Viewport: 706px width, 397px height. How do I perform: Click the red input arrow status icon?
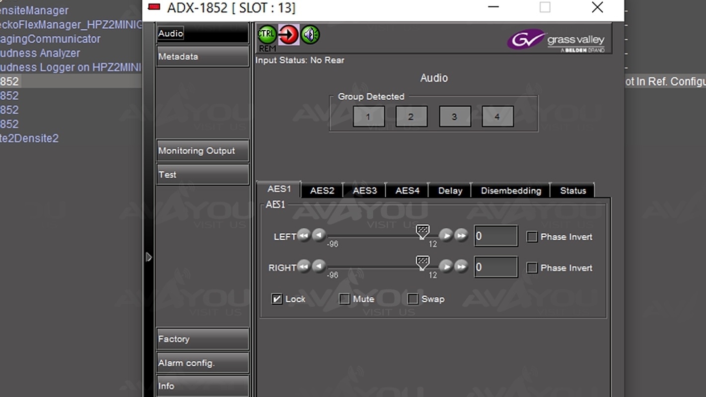click(288, 35)
